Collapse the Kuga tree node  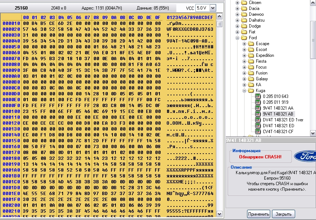[245, 91]
